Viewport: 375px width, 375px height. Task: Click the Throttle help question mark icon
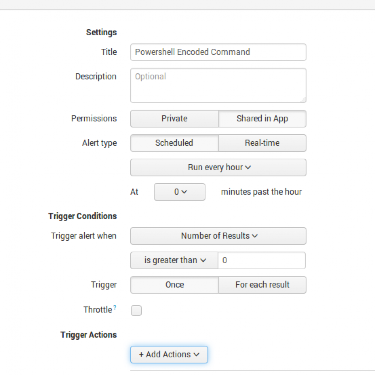point(115,307)
